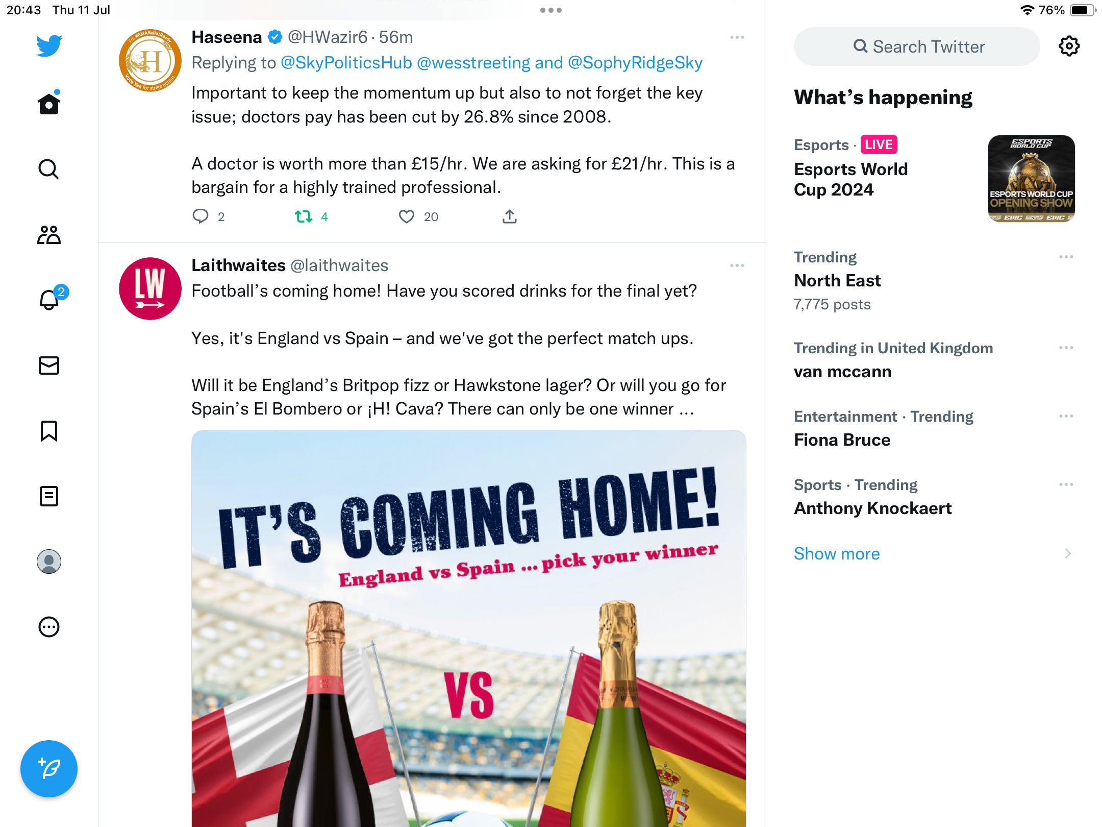Undo retweet on Haseena's tweet

tap(304, 217)
